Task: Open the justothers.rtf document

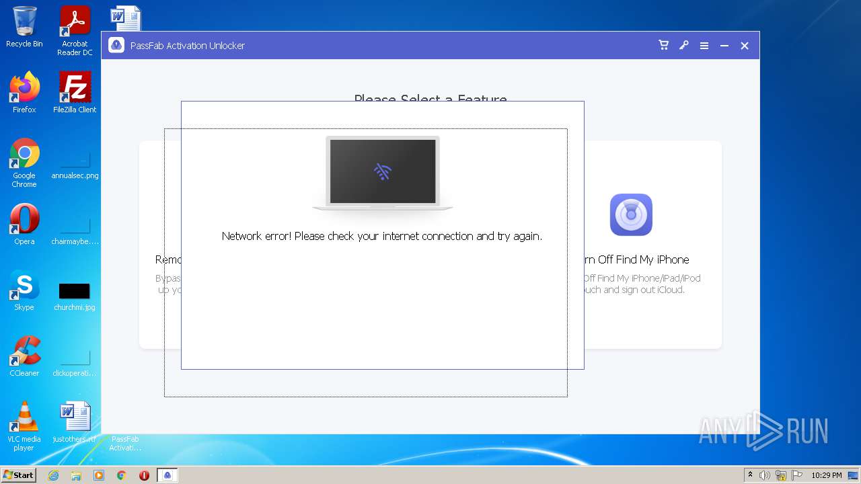Action: 75,422
